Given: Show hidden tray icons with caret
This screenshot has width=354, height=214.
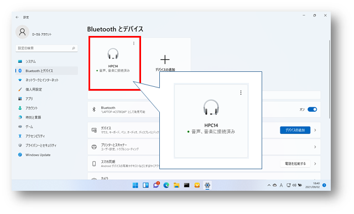Looking at the screenshot, I should click(x=269, y=185).
